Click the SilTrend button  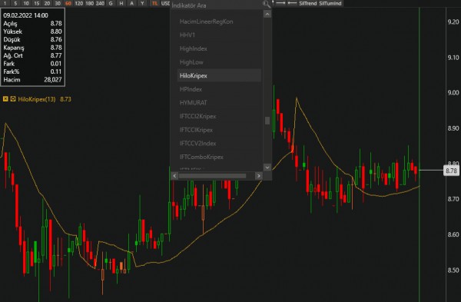308,4
